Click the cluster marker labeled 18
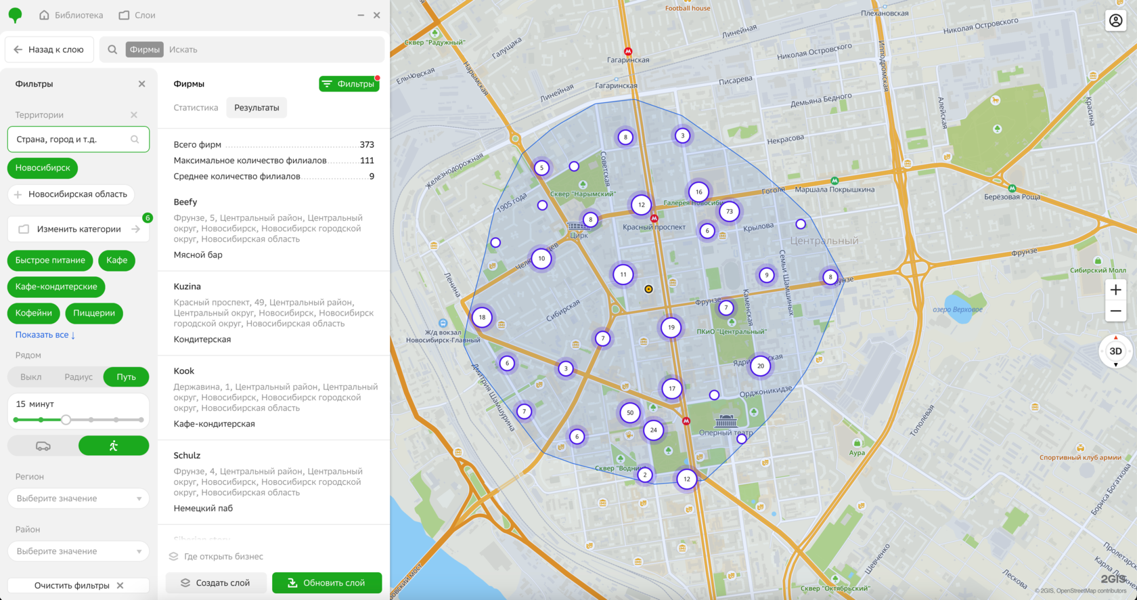The width and height of the screenshot is (1137, 600). point(482,317)
